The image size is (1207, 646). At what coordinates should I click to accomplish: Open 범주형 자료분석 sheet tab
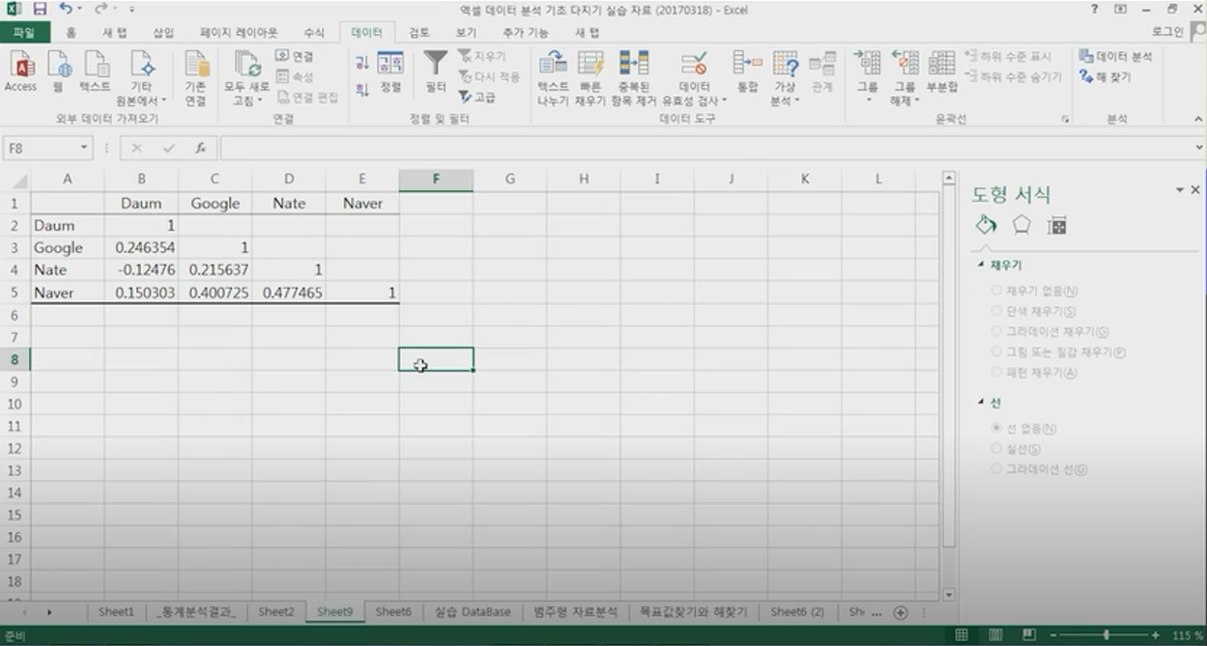pos(575,612)
